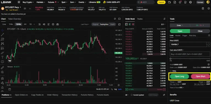The height and width of the screenshot is (104, 211).
Task: Add BTCUSDT Perp to favorites star
Action: click(30, 9)
